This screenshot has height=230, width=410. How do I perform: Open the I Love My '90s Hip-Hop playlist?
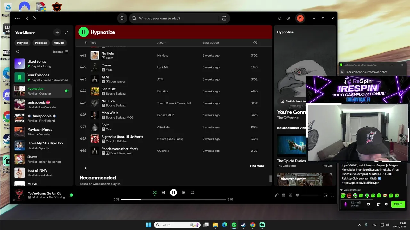click(43, 146)
